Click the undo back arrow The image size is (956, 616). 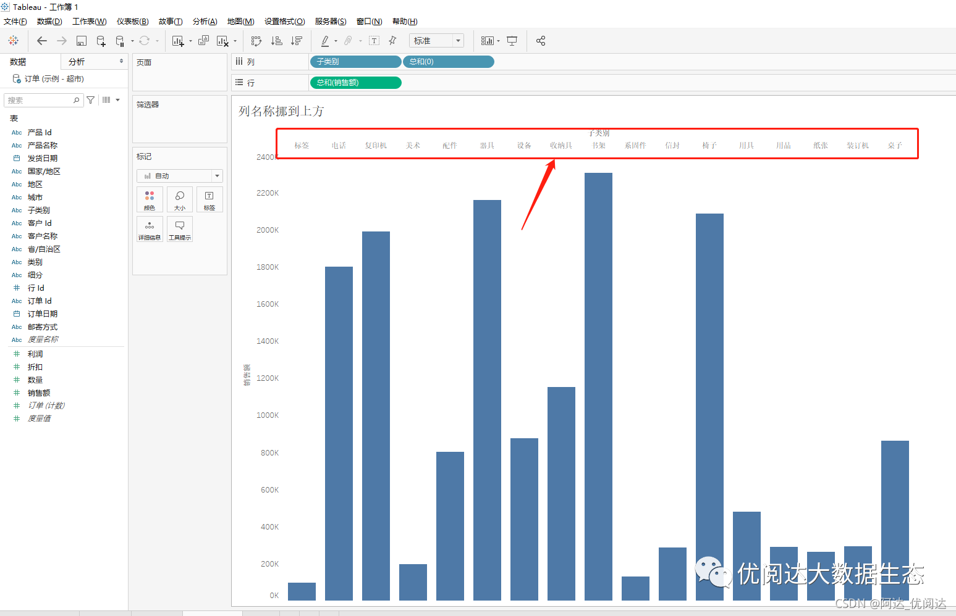tap(42, 41)
